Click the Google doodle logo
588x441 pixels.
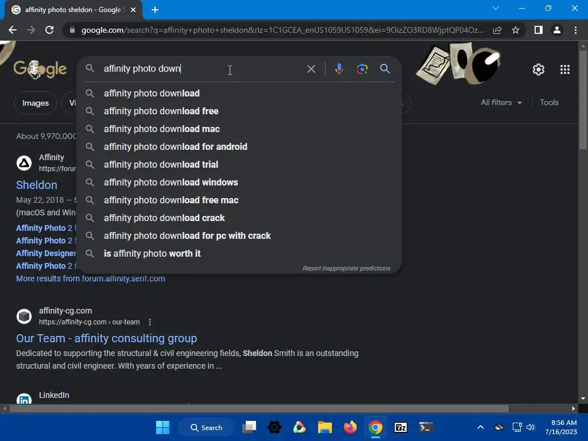click(x=40, y=69)
